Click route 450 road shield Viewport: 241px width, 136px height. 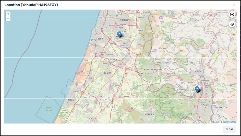click(x=181, y=50)
